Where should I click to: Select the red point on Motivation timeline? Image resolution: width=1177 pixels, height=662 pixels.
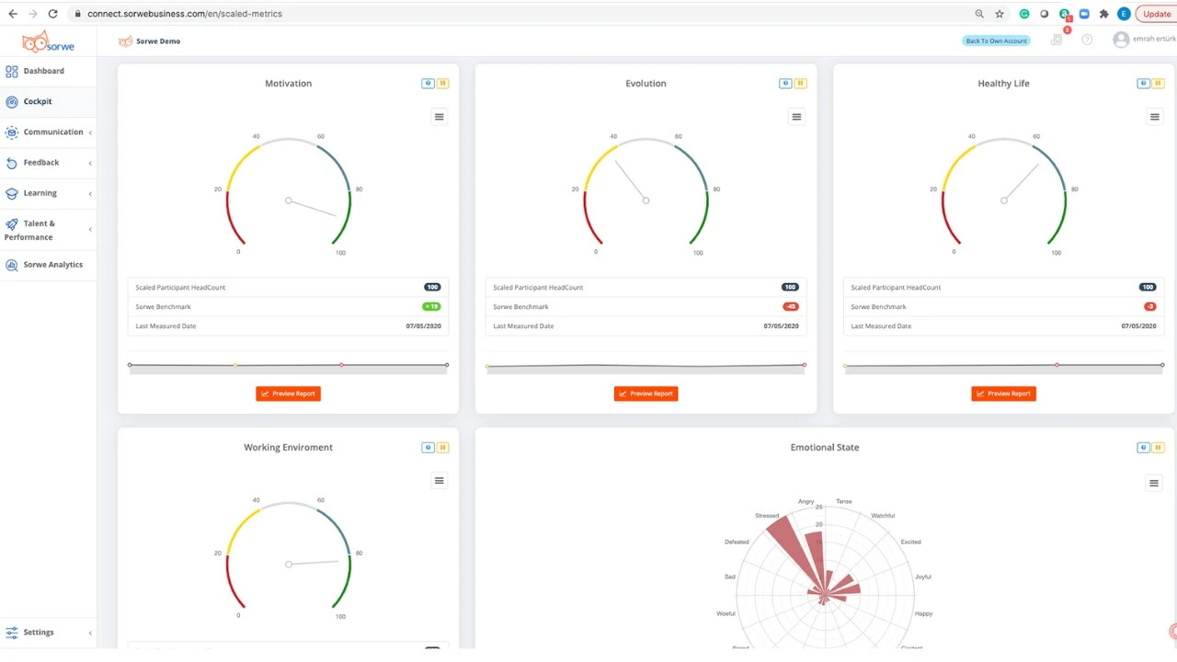[x=341, y=365]
